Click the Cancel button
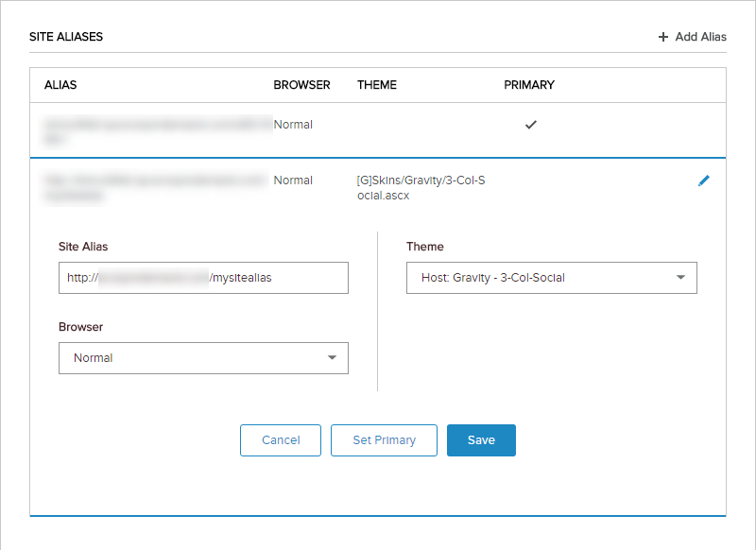This screenshot has height=550, width=756. point(281,440)
